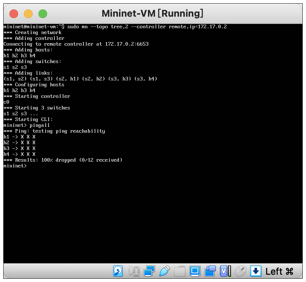The width and height of the screenshot is (306, 282).
Task: Click the Results: 100% dropped line
Action: (x=63, y=160)
